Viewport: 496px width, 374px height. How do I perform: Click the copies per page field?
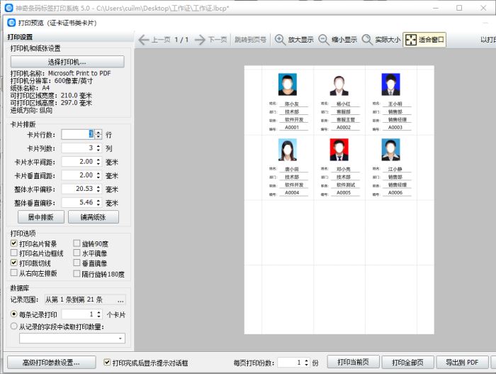(291, 362)
